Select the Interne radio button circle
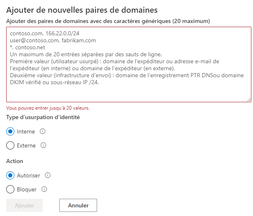253x216 pixels. (11, 131)
